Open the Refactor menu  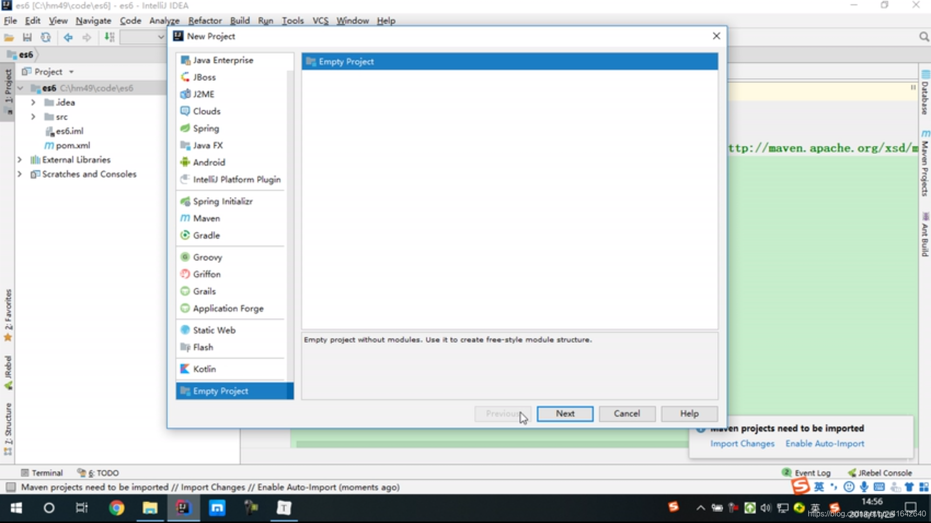205,21
